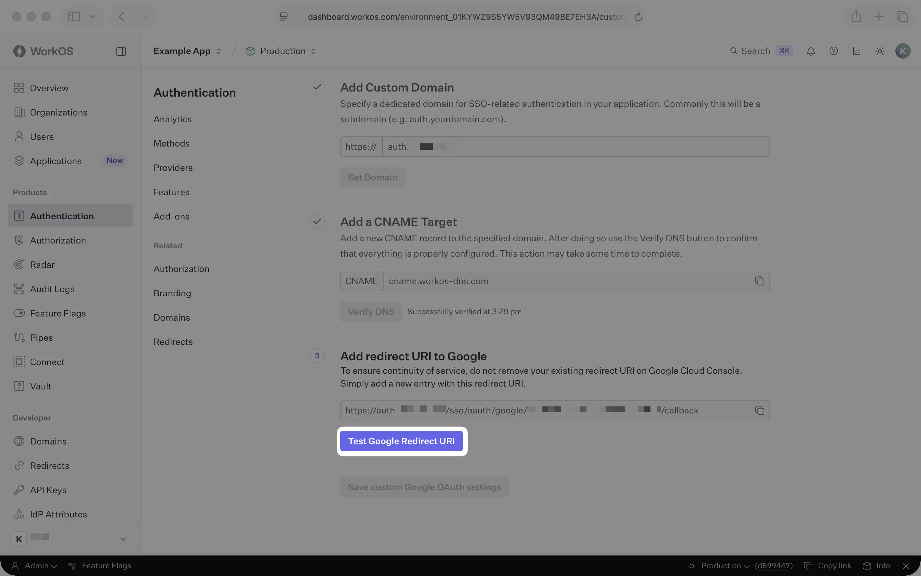Image resolution: width=921 pixels, height=576 pixels.
Task: Open Feature Flags in bottom admin bar
Action: coord(99,566)
